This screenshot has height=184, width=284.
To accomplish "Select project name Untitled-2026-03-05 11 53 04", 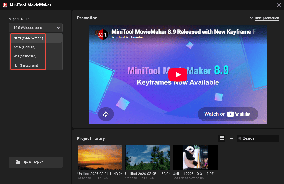I will point(148,174).
